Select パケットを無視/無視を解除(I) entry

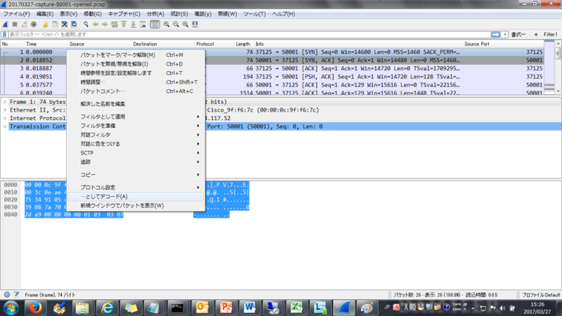(136, 64)
